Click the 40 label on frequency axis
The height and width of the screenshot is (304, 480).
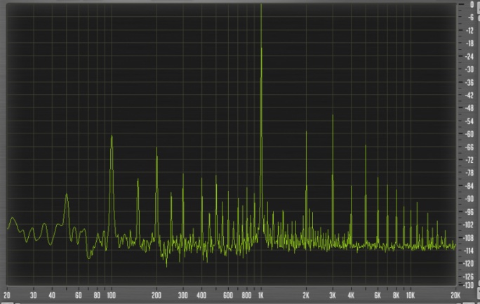[52, 296]
